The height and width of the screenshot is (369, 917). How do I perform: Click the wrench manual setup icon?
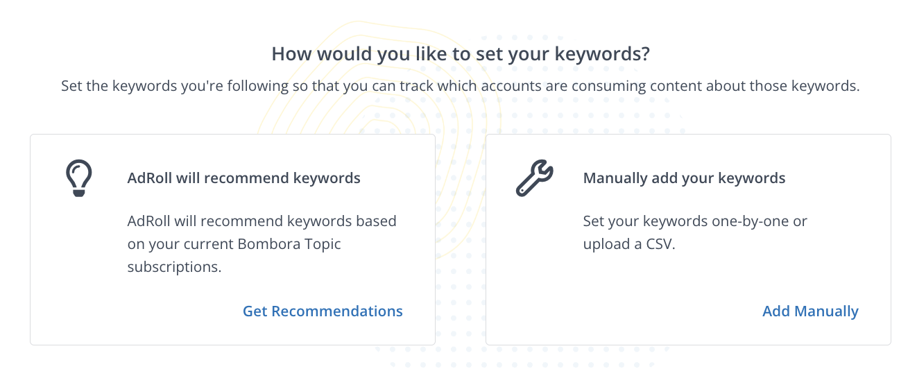[x=534, y=178]
